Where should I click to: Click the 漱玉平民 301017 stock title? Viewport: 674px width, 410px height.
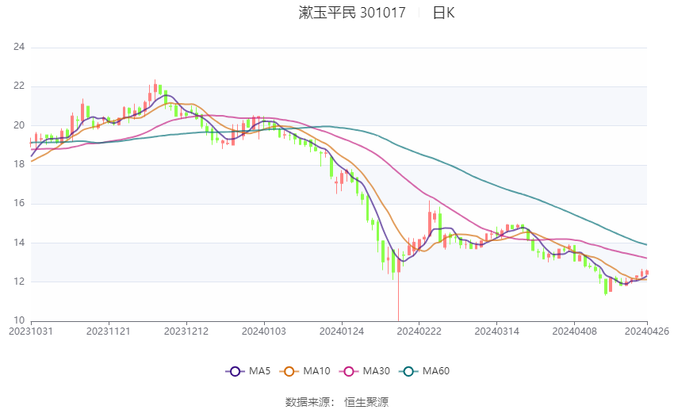point(352,13)
